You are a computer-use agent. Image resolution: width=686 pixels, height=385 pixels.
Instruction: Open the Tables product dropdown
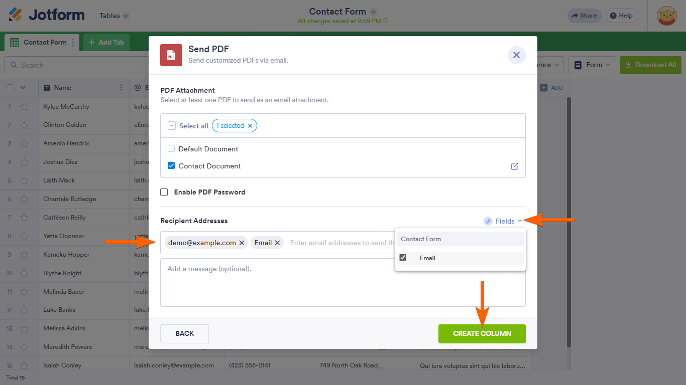click(114, 16)
